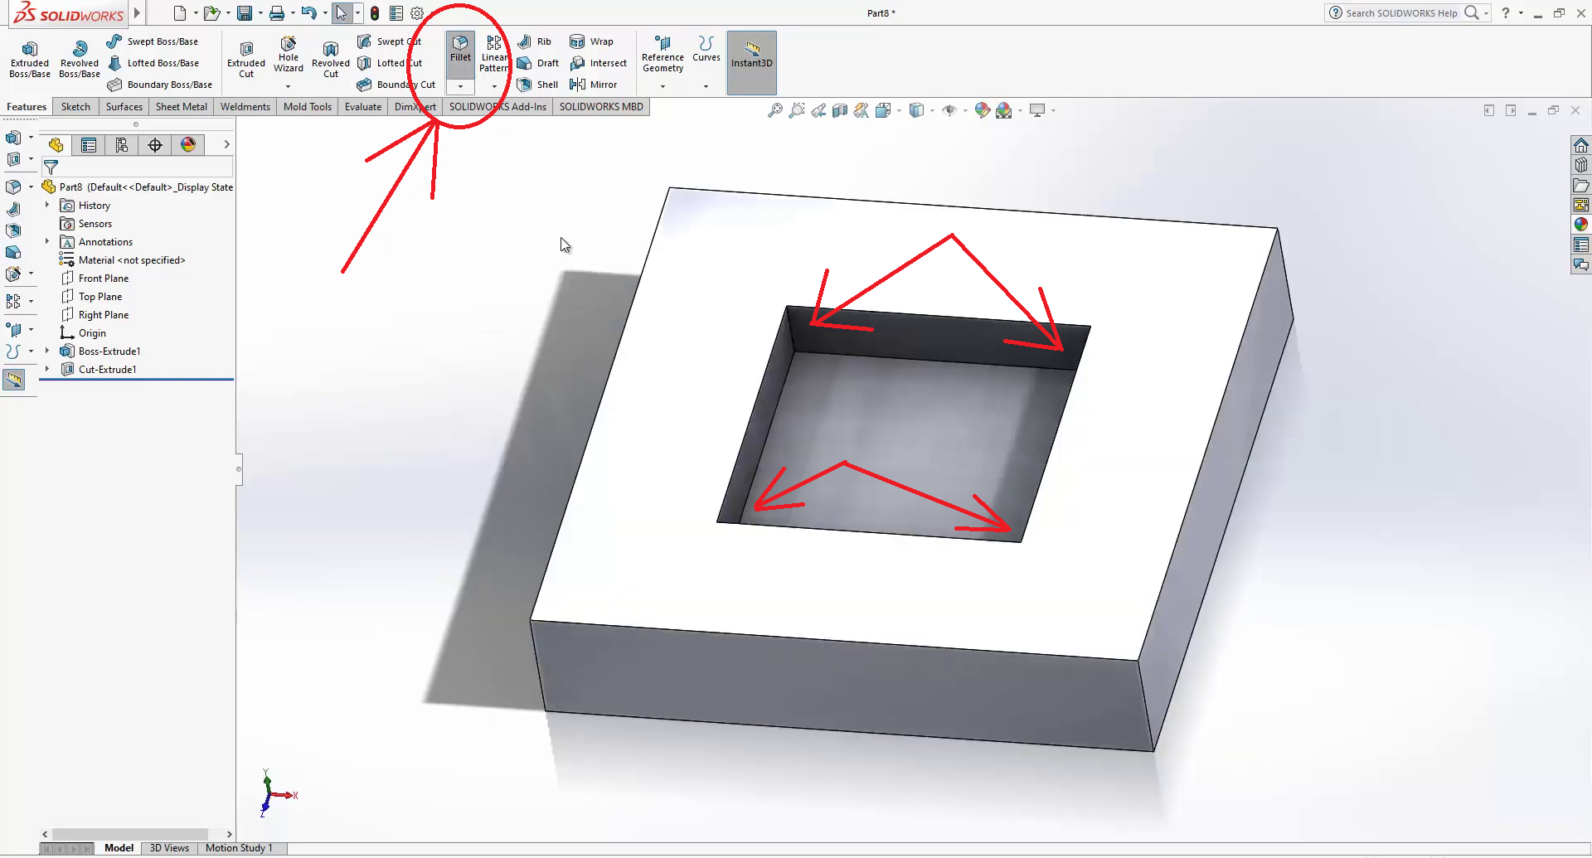
Task: Open the Evaluate tab
Action: [362, 107]
